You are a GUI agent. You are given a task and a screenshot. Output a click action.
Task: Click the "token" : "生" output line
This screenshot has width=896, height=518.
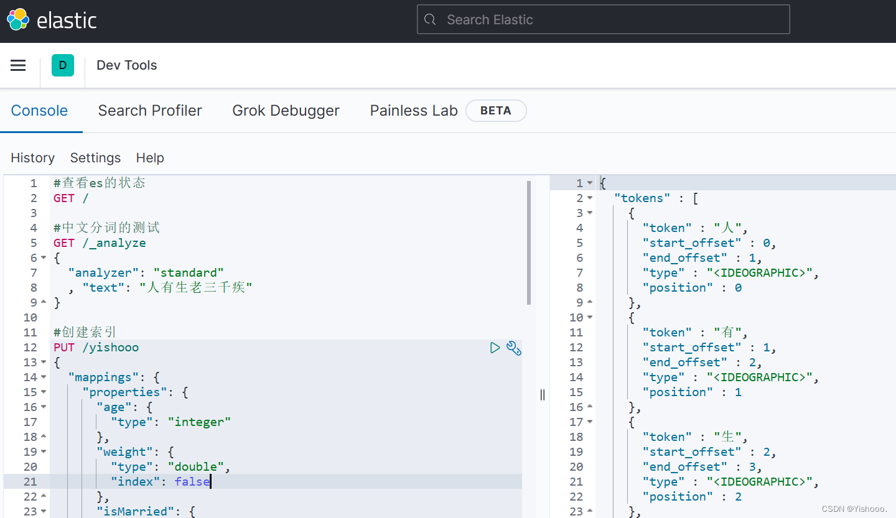(x=696, y=437)
